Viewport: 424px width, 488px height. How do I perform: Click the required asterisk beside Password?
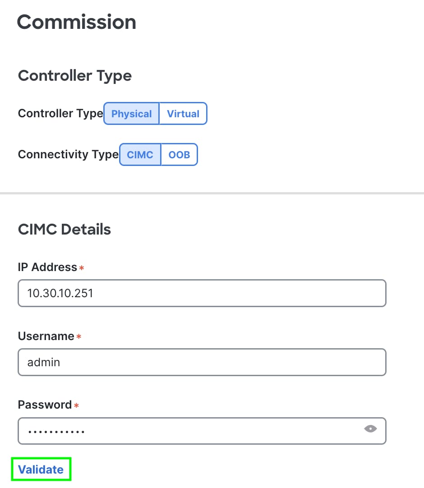coord(76,406)
